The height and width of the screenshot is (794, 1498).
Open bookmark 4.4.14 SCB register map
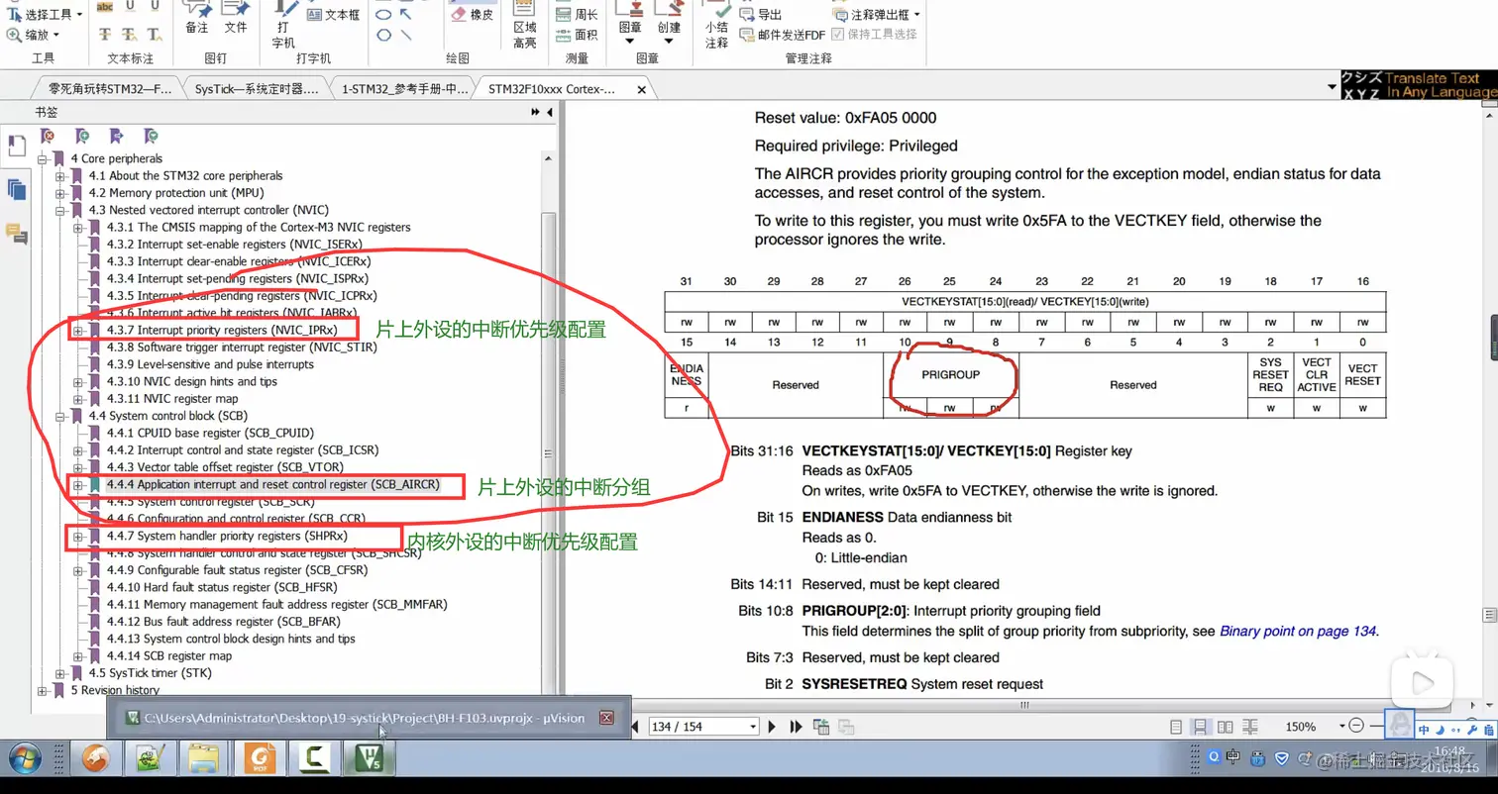pyautogui.click(x=169, y=655)
